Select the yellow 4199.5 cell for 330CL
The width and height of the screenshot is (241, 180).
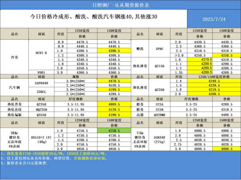pyautogui.click(x=114, y=90)
